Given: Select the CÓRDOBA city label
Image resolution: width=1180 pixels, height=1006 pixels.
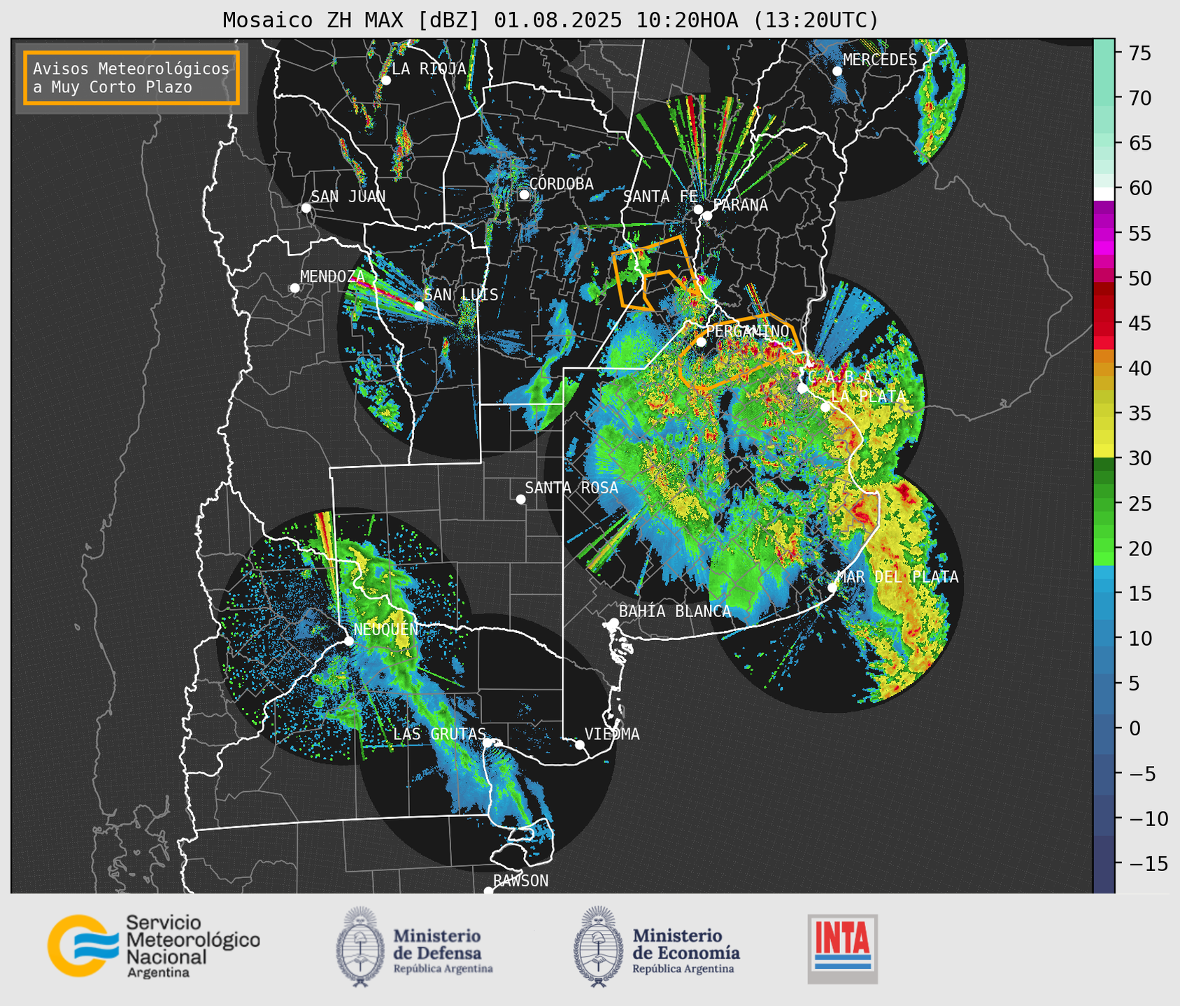Looking at the screenshot, I should click(561, 183).
